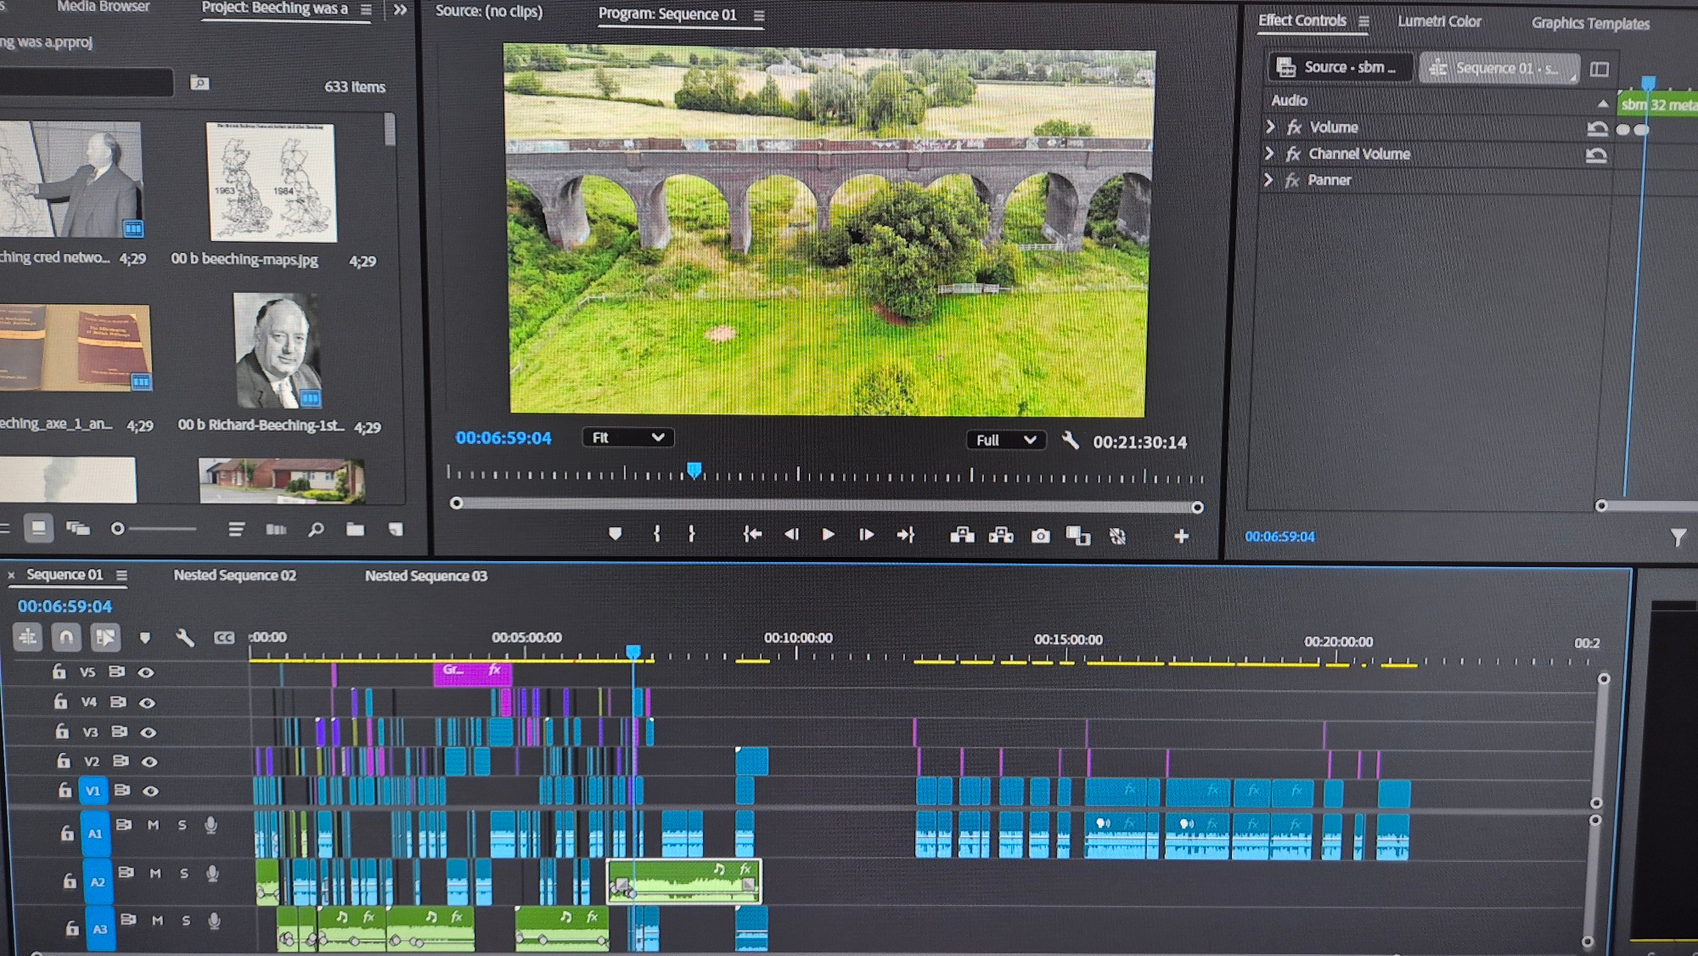Image resolution: width=1698 pixels, height=956 pixels.
Task: Open Program monitor button editor plus icon
Action: (1181, 536)
